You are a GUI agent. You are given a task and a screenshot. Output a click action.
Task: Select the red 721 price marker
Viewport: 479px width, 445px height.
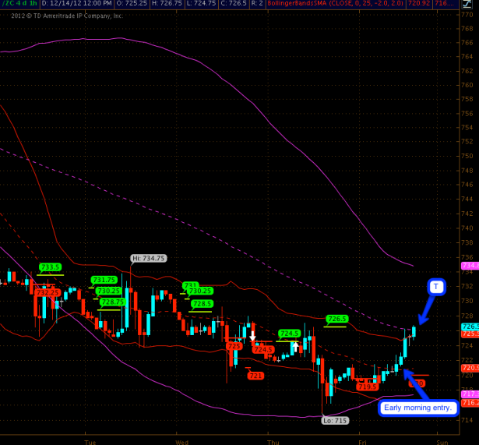[255, 376]
